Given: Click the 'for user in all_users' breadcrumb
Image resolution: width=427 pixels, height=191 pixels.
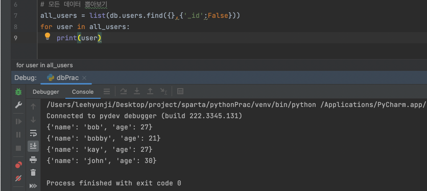Looking at the screenshot, I should (44, 65).
